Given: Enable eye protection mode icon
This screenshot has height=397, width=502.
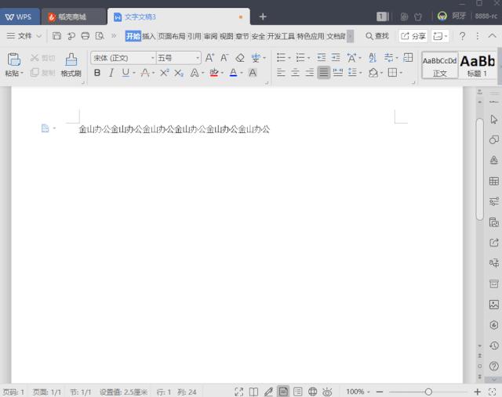Looking at the screenshot, I should pos(327,392).
